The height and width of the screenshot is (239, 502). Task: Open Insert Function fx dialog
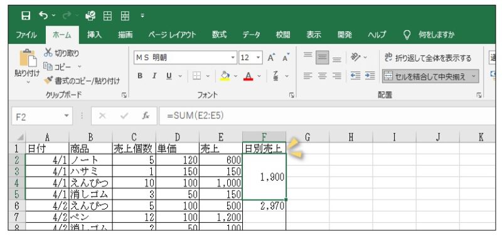click(x=146, y=116)
